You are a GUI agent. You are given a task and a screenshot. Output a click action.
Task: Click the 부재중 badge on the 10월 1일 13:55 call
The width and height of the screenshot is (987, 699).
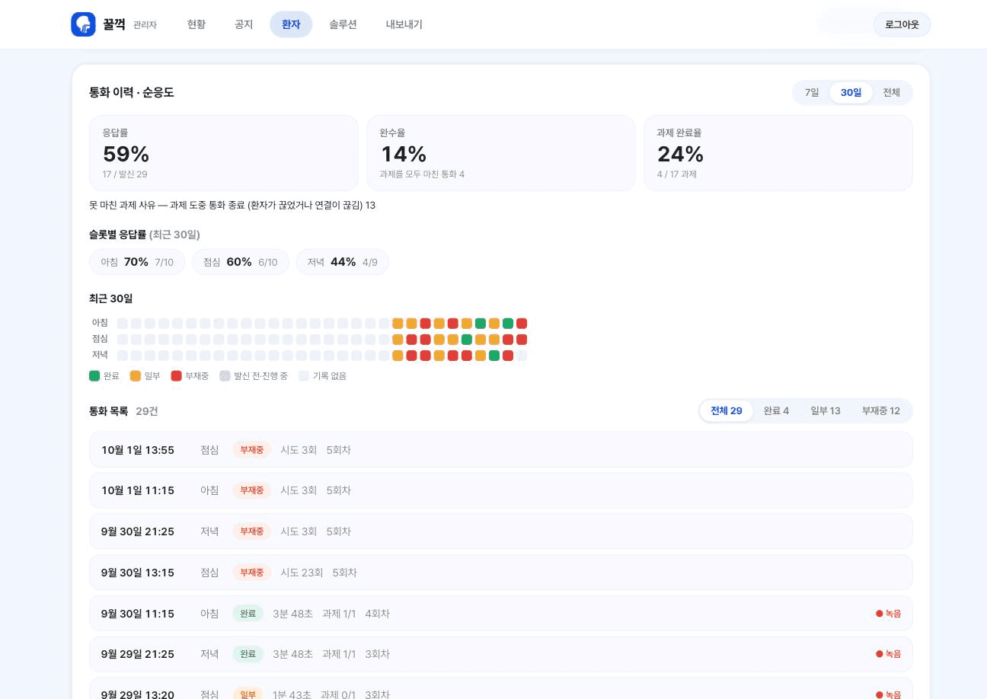click(252, 450)
